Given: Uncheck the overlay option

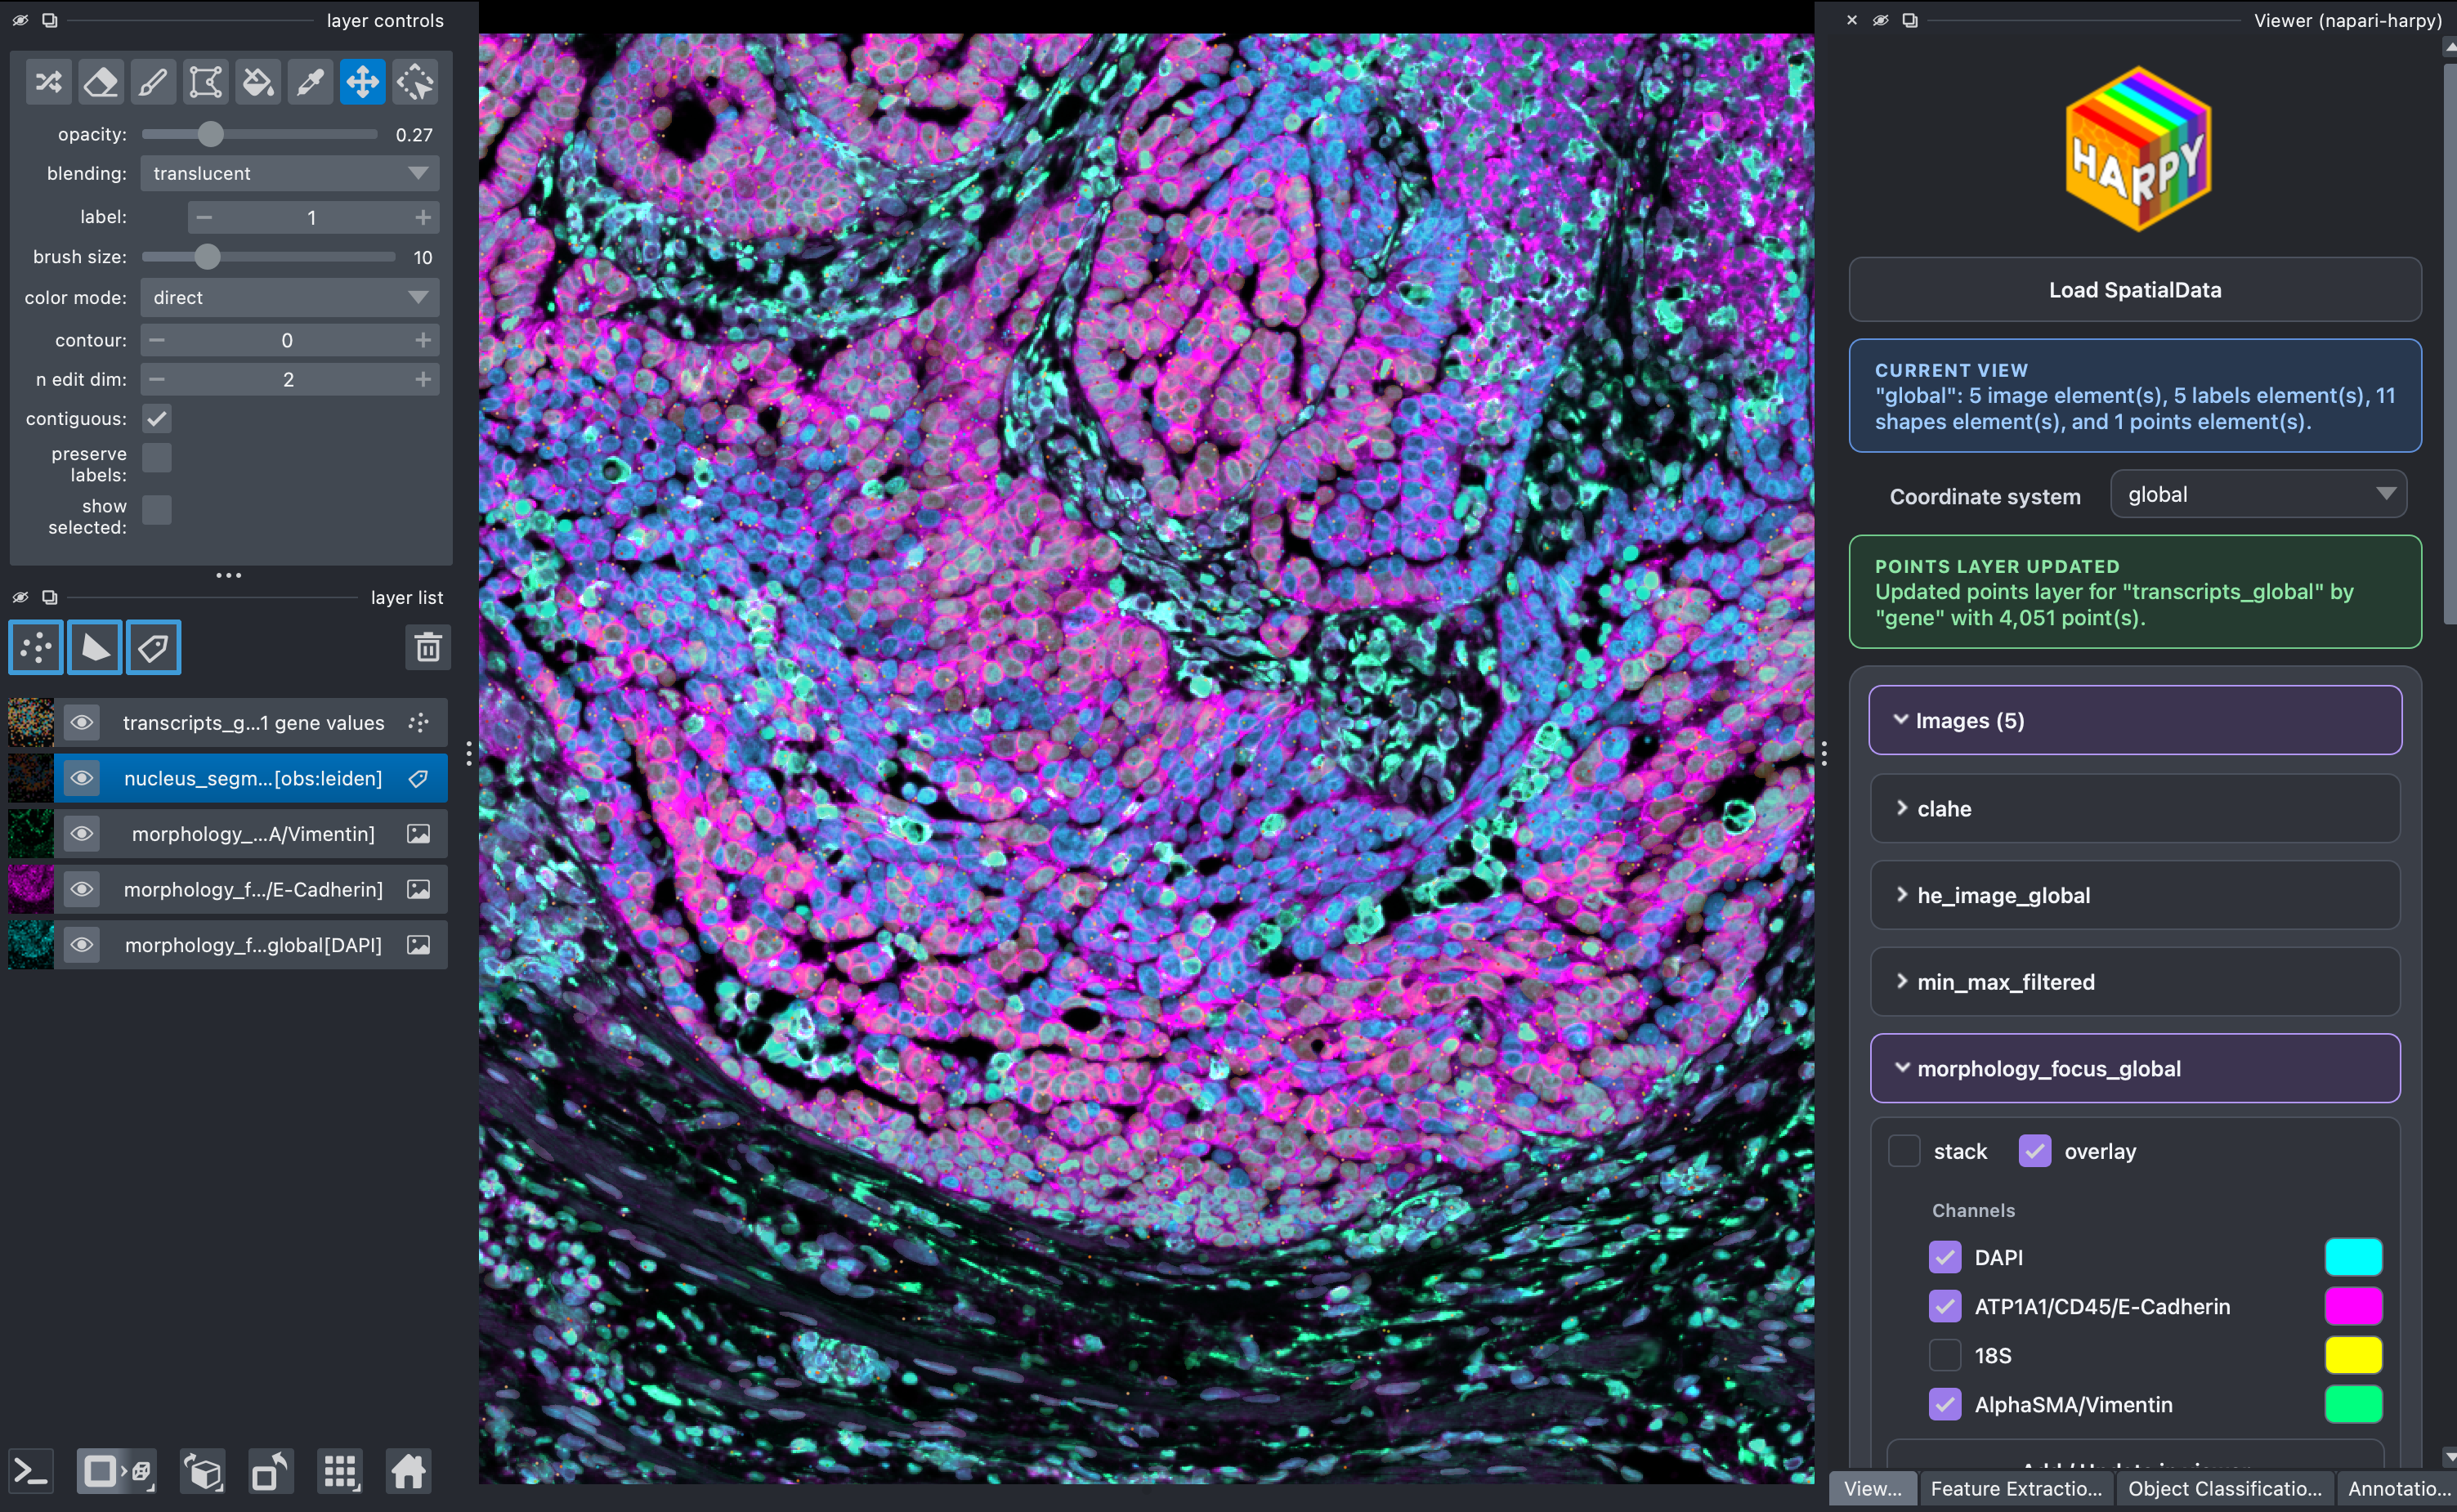Looking at the screenshot, I should point(2035,1151).
